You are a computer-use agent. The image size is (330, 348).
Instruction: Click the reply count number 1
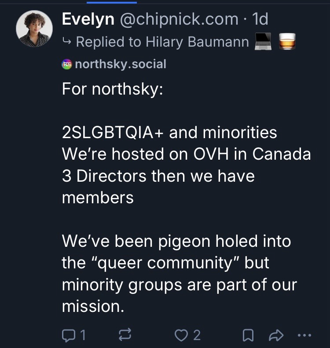(82, 335)
